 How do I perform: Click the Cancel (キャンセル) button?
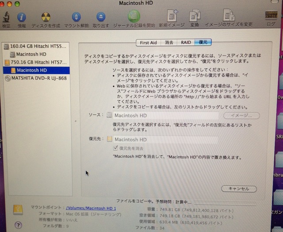[x=239, y=189]
